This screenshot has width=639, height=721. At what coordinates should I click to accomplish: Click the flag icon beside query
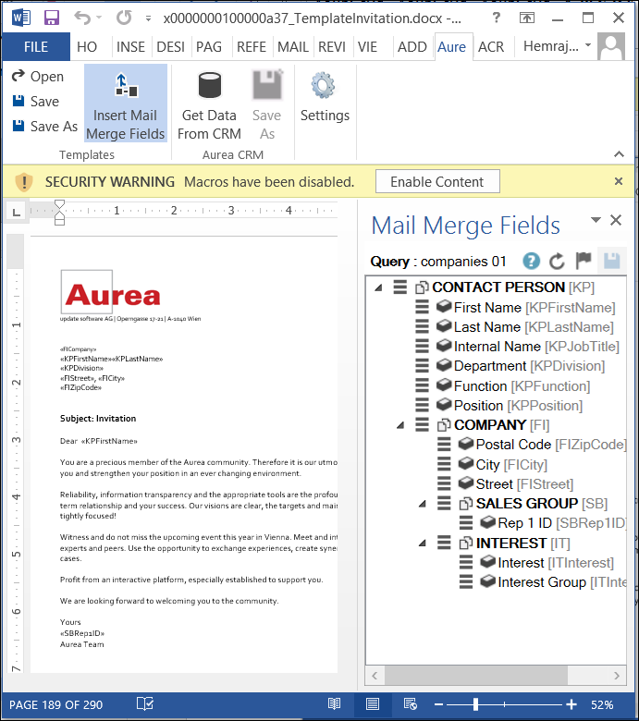coord(584,261)
